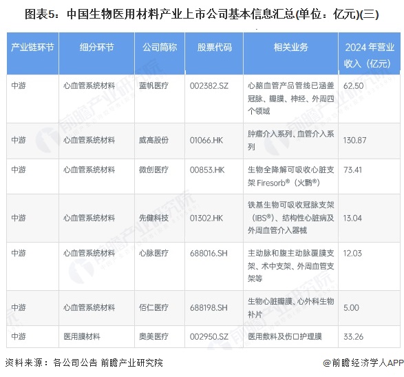
Task: Click 心血管系统材料 in 佰仁医疗 row
Action: (89, 307)
